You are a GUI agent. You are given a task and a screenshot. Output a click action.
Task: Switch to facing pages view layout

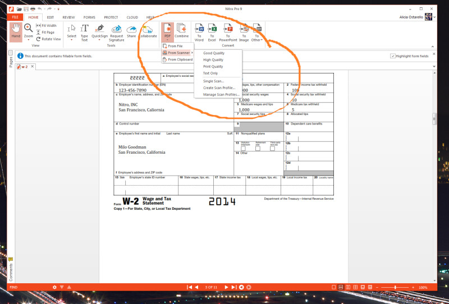coord(348,287)
